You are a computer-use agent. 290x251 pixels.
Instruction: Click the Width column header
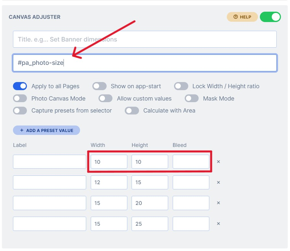98,145
